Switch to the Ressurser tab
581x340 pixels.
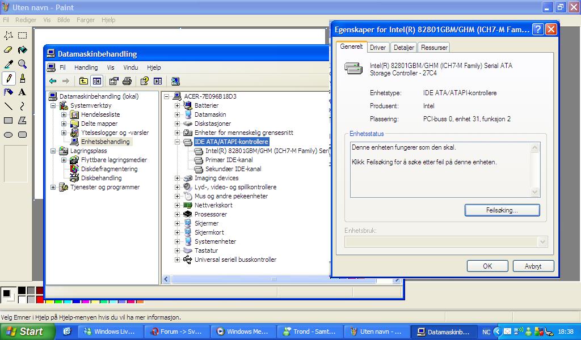click(434, 48)
